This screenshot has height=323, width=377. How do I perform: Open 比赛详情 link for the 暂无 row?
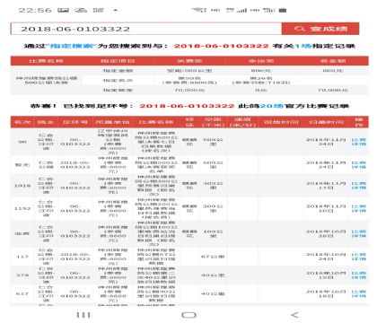pos(358,165)
